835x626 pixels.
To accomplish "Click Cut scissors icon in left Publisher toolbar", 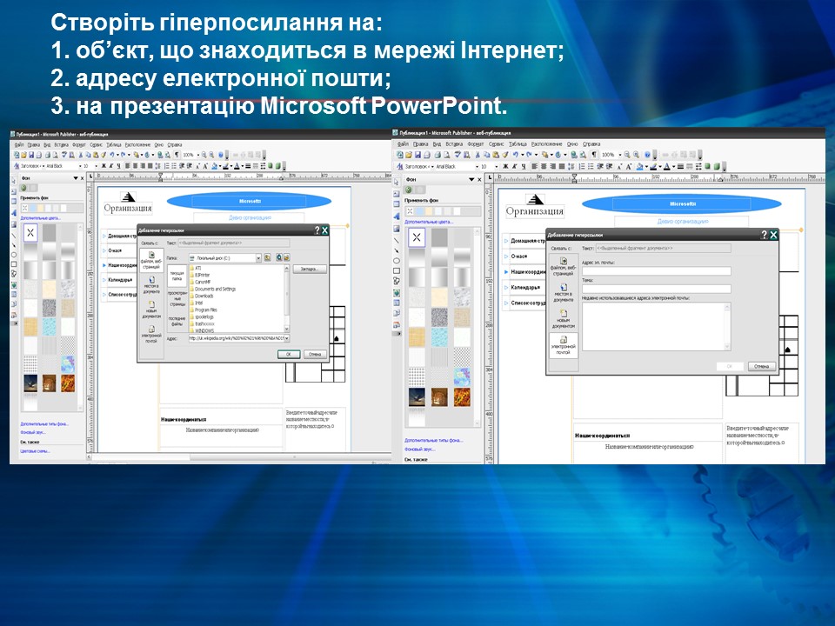I will (80, 155).
